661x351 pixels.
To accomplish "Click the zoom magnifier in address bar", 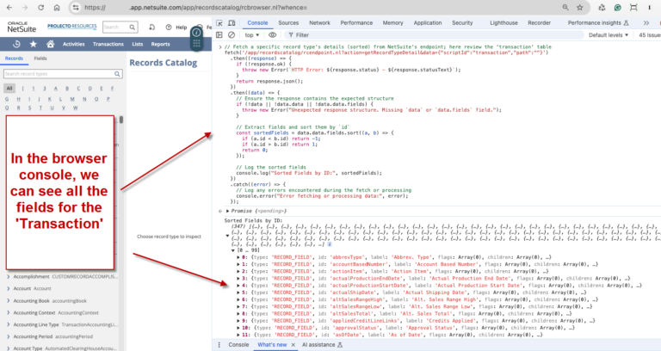I will (x=565, y=8).
